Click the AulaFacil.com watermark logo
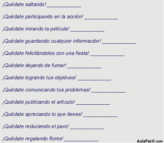The width and height of the screenshot is (164, 143). pyautogui.click(x=150, y=141)
